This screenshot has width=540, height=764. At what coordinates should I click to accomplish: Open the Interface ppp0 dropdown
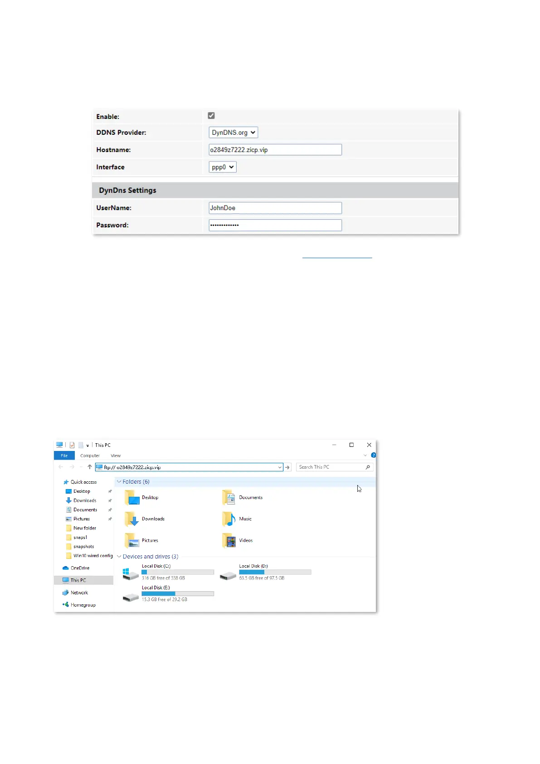[x=223, y=167]
